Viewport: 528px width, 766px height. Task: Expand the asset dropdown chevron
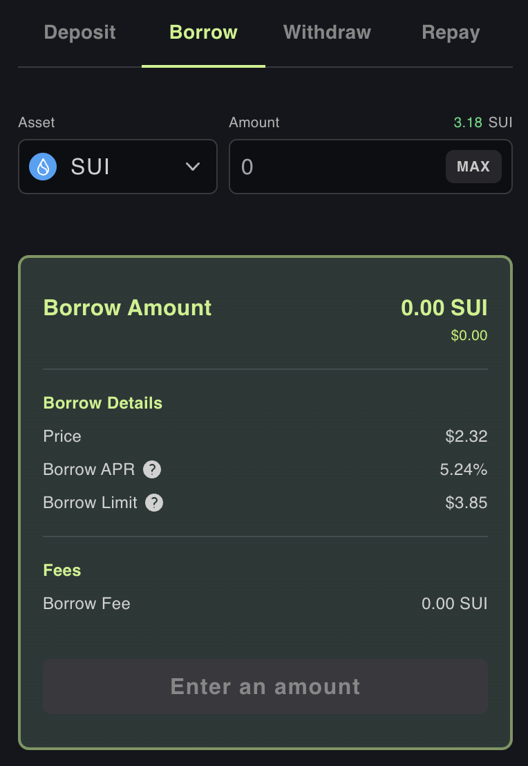tap(193, 167)
